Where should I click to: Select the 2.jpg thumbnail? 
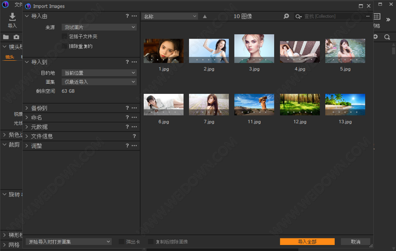[x=209, y=51]
